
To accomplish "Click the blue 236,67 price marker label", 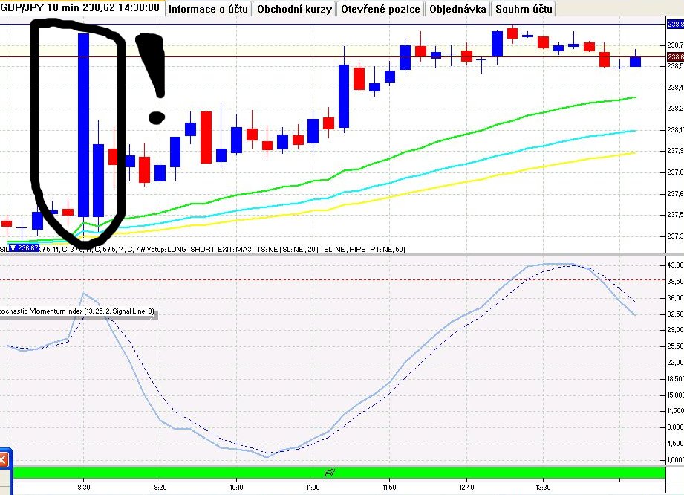I will tap(25, 248).
